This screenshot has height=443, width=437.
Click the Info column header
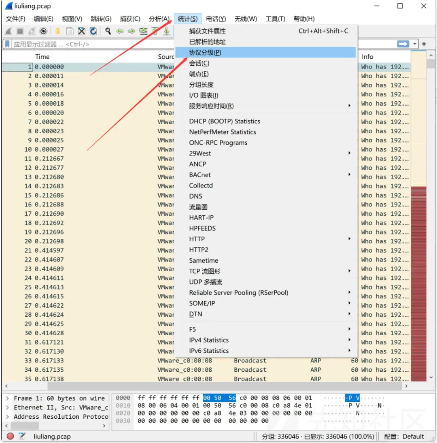pyautogui.click(x=385, y=57)
